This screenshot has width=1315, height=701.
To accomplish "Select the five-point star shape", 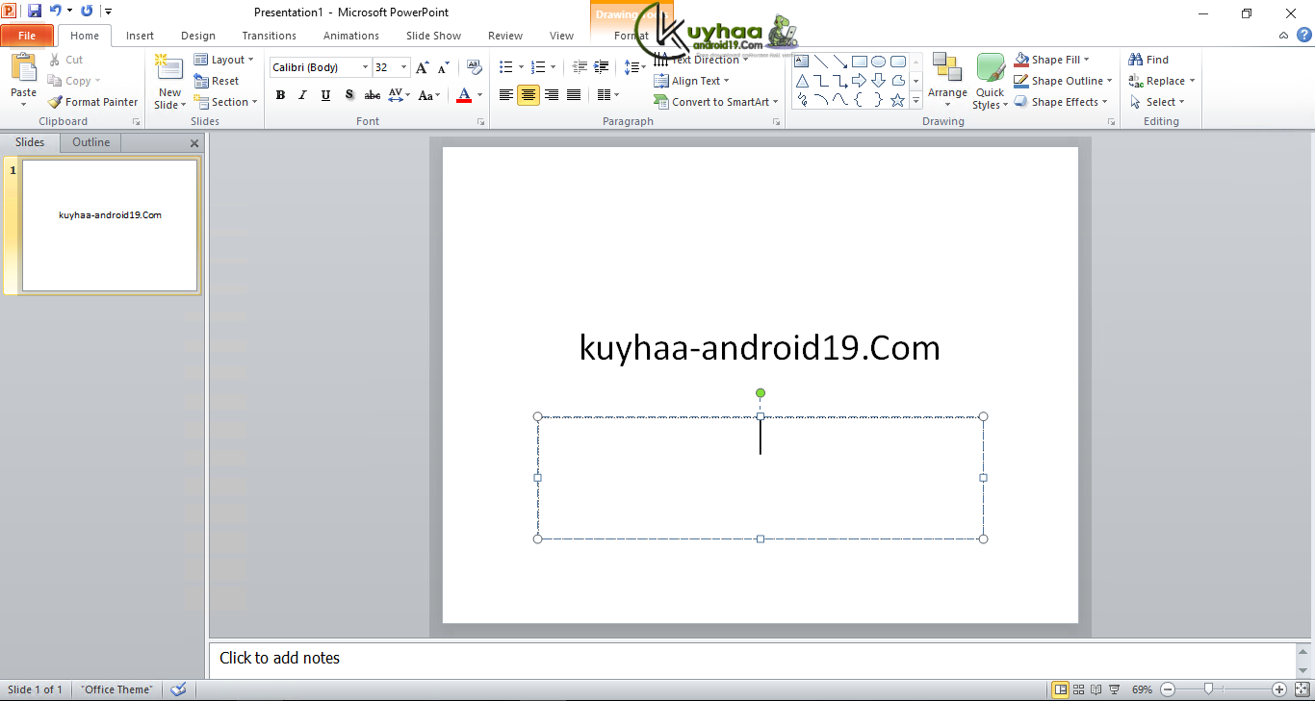I will pyautogui.click(x=898, y=100).
